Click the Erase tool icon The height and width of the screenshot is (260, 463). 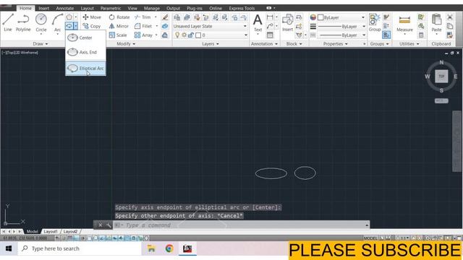165,17
